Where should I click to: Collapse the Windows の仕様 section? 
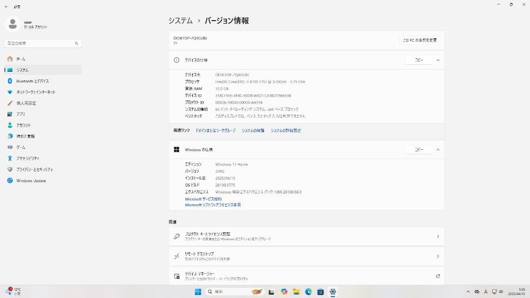(437, 149)
